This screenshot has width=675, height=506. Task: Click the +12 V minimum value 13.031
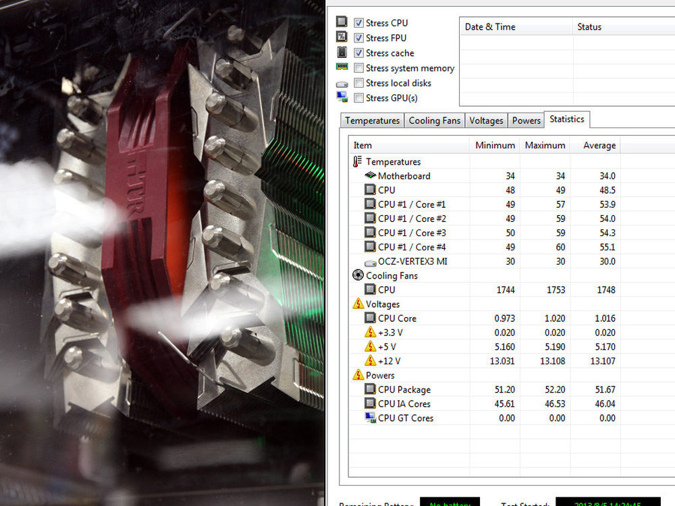pos(502,361)
